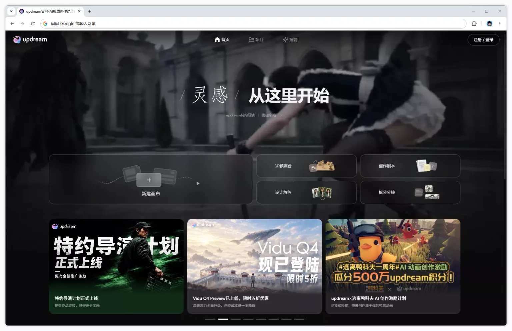The height and width of the screenshot is (331, 512).
Task: Click the 项目 folder icon
Action: (x=251, y=40)
